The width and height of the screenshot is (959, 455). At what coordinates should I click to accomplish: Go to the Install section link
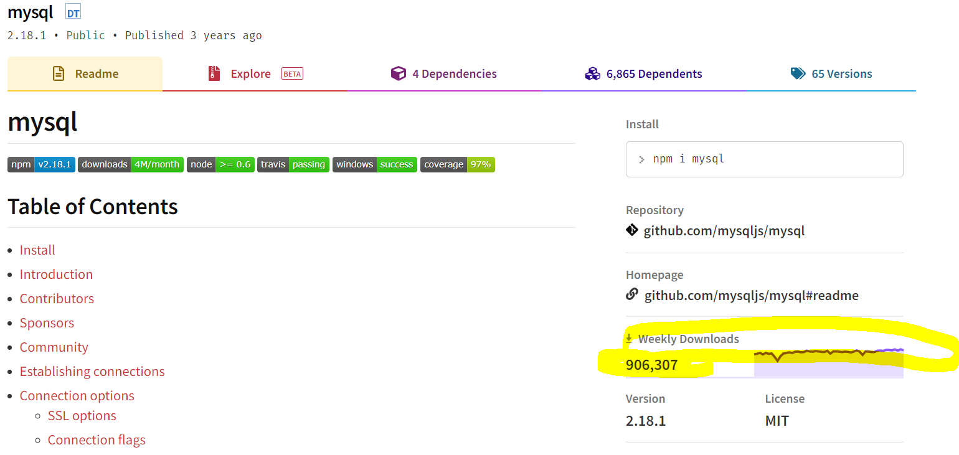tap(37, 250)
